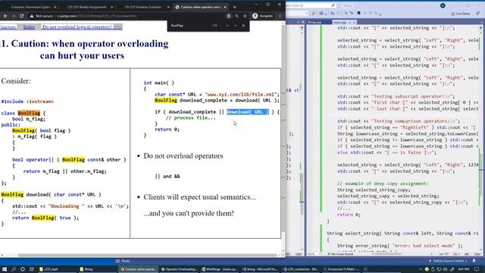Switch to String - Microsoft Visual Studio taskbar item

pos(260,269)
